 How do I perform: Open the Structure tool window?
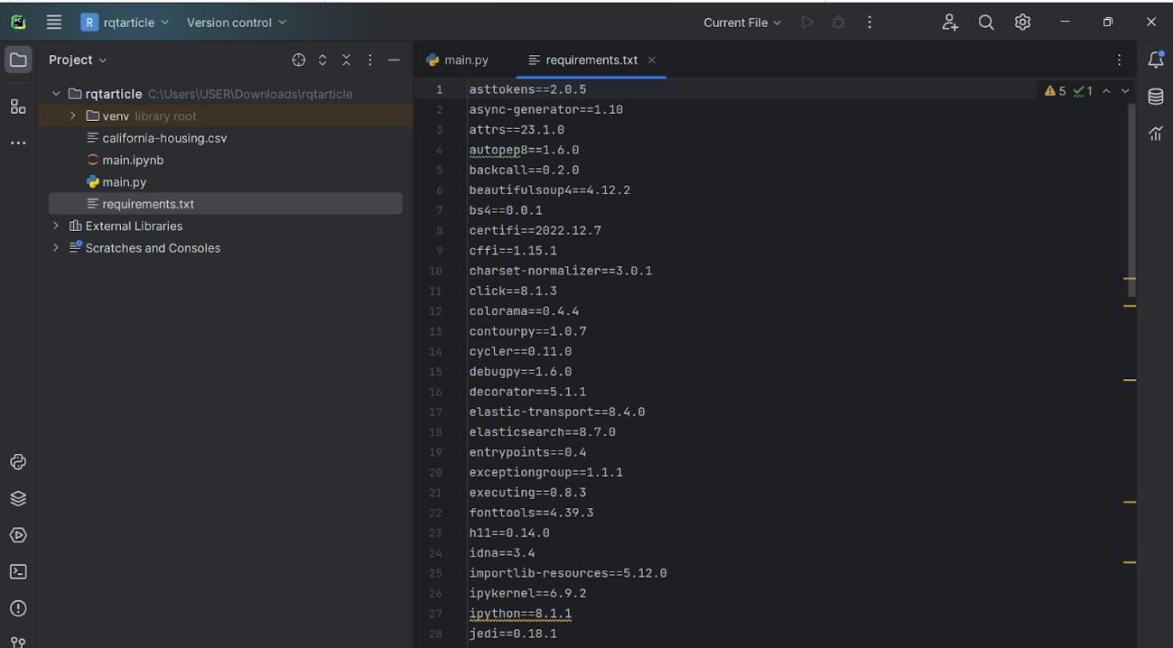[18, 106]
